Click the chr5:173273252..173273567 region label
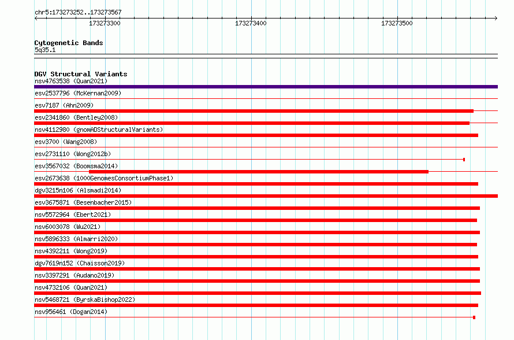The width and height of the screenshot is (514, 340). 78,12
